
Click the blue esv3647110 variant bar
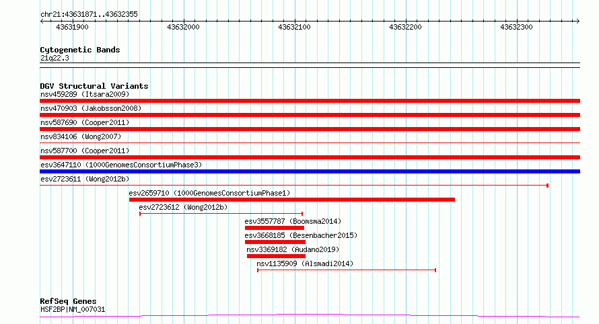coord(310,171)
